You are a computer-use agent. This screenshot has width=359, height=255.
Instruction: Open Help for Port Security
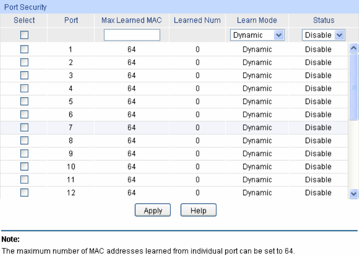[198, 210]
